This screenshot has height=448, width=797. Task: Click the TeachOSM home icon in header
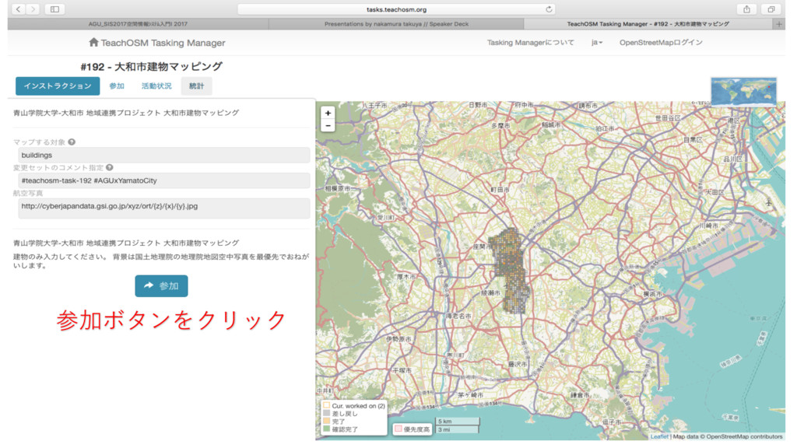click(93, 43)
